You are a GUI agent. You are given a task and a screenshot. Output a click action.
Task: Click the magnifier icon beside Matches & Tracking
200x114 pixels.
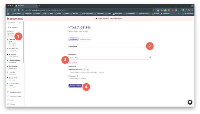click(x=84, y=70)
